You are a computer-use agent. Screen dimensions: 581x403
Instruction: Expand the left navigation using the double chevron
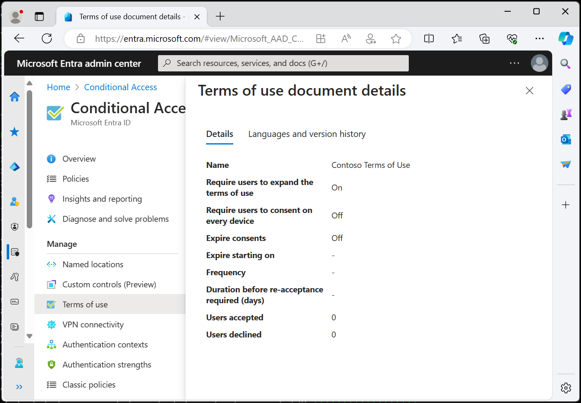tap(19, 387)
